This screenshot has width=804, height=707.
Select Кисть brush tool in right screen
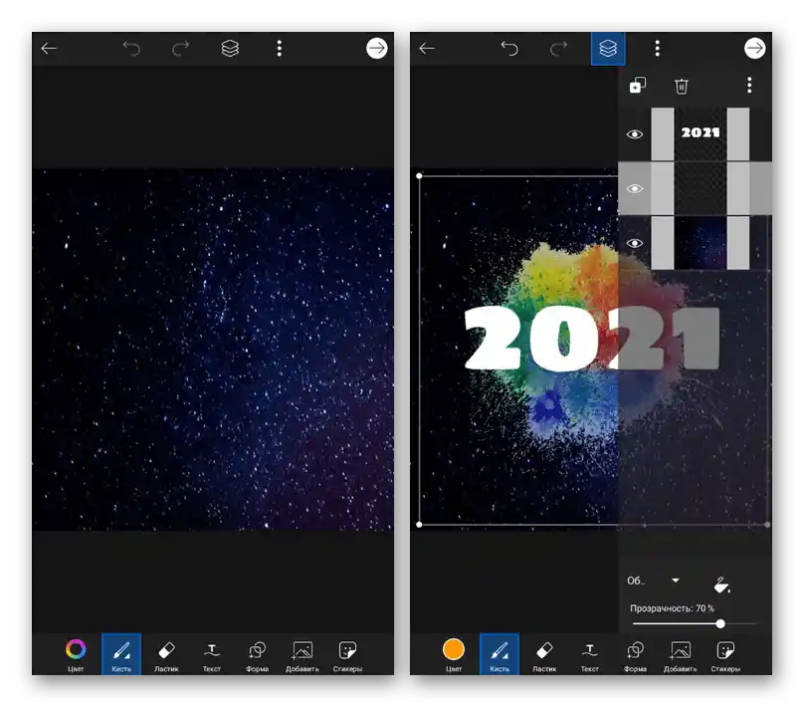click(x=500, y=654)
